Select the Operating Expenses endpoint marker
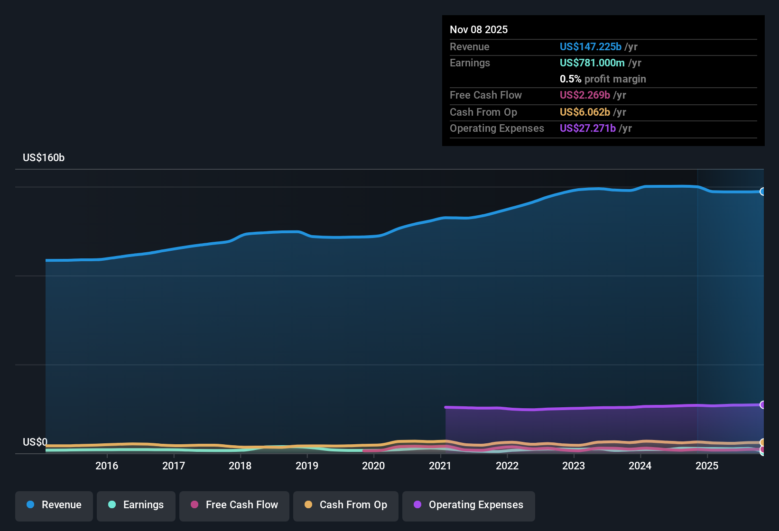Screen dimensions: 779x531 pyautogui.click(x=763, y=404)
